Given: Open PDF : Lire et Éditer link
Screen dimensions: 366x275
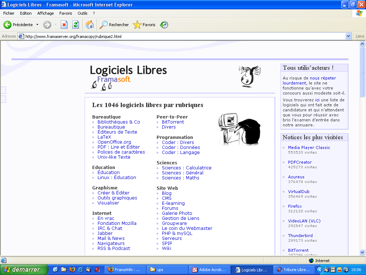Looking at the screenshot, I should [x=119, y=147].
